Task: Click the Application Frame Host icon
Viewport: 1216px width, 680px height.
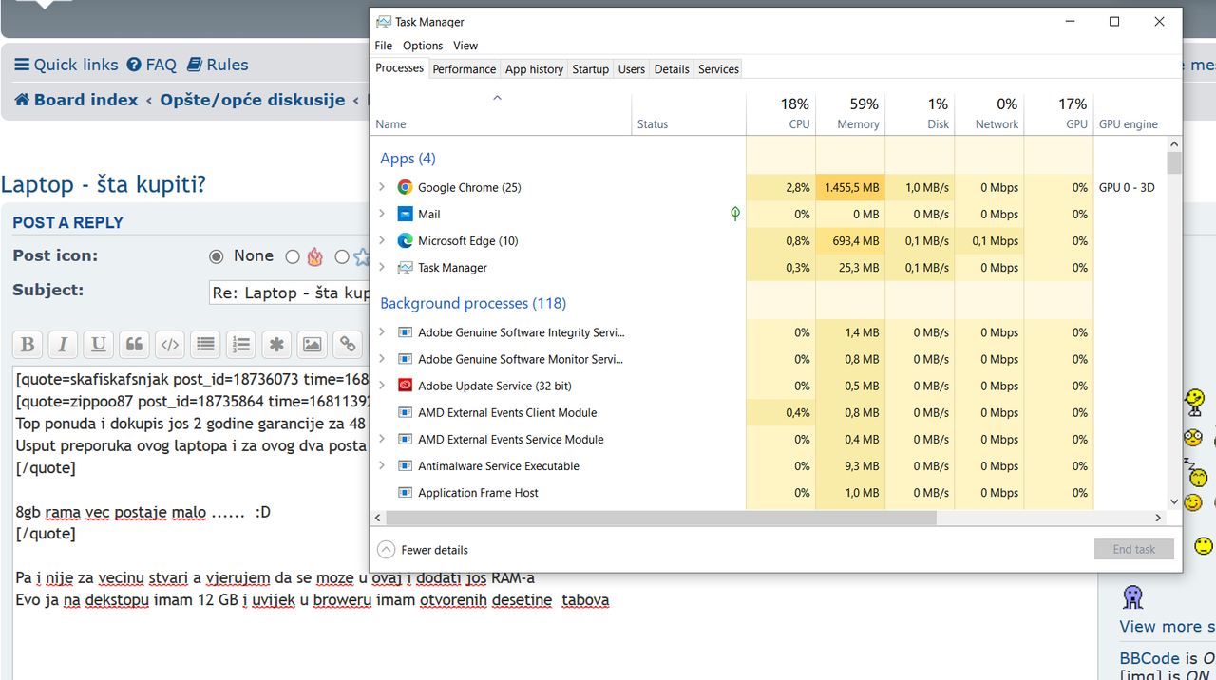Action: coord(405,493)
